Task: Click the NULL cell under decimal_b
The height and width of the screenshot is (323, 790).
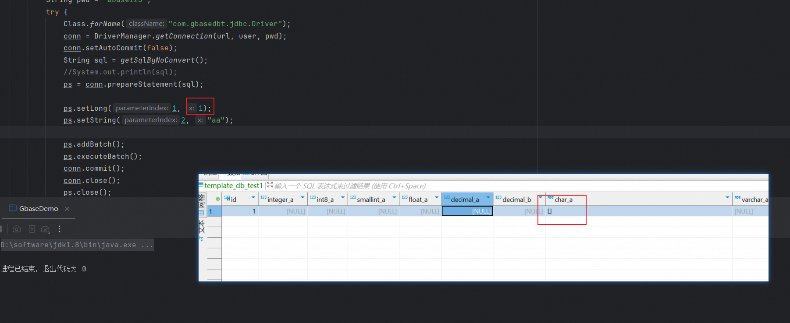Action: 520,211
